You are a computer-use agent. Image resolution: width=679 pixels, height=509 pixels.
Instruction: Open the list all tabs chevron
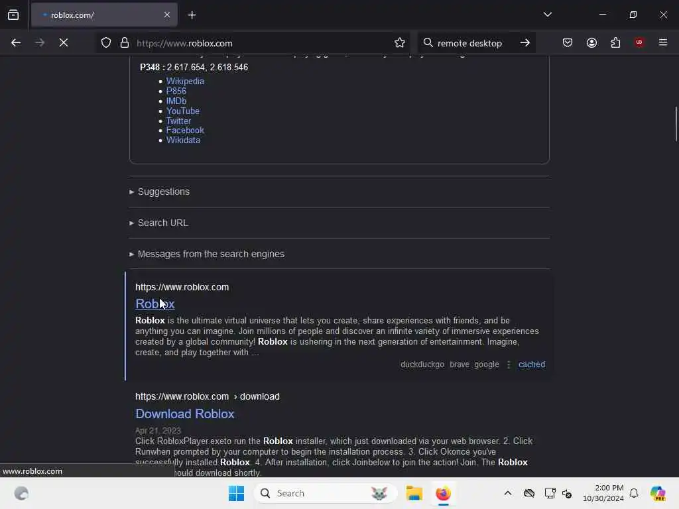pyautogui.click(x=547, y=15)
